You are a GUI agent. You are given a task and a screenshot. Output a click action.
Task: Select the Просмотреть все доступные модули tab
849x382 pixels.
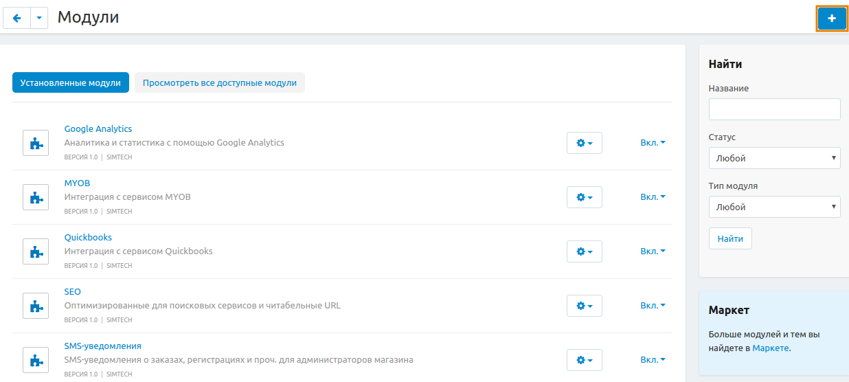click(219, 83)
